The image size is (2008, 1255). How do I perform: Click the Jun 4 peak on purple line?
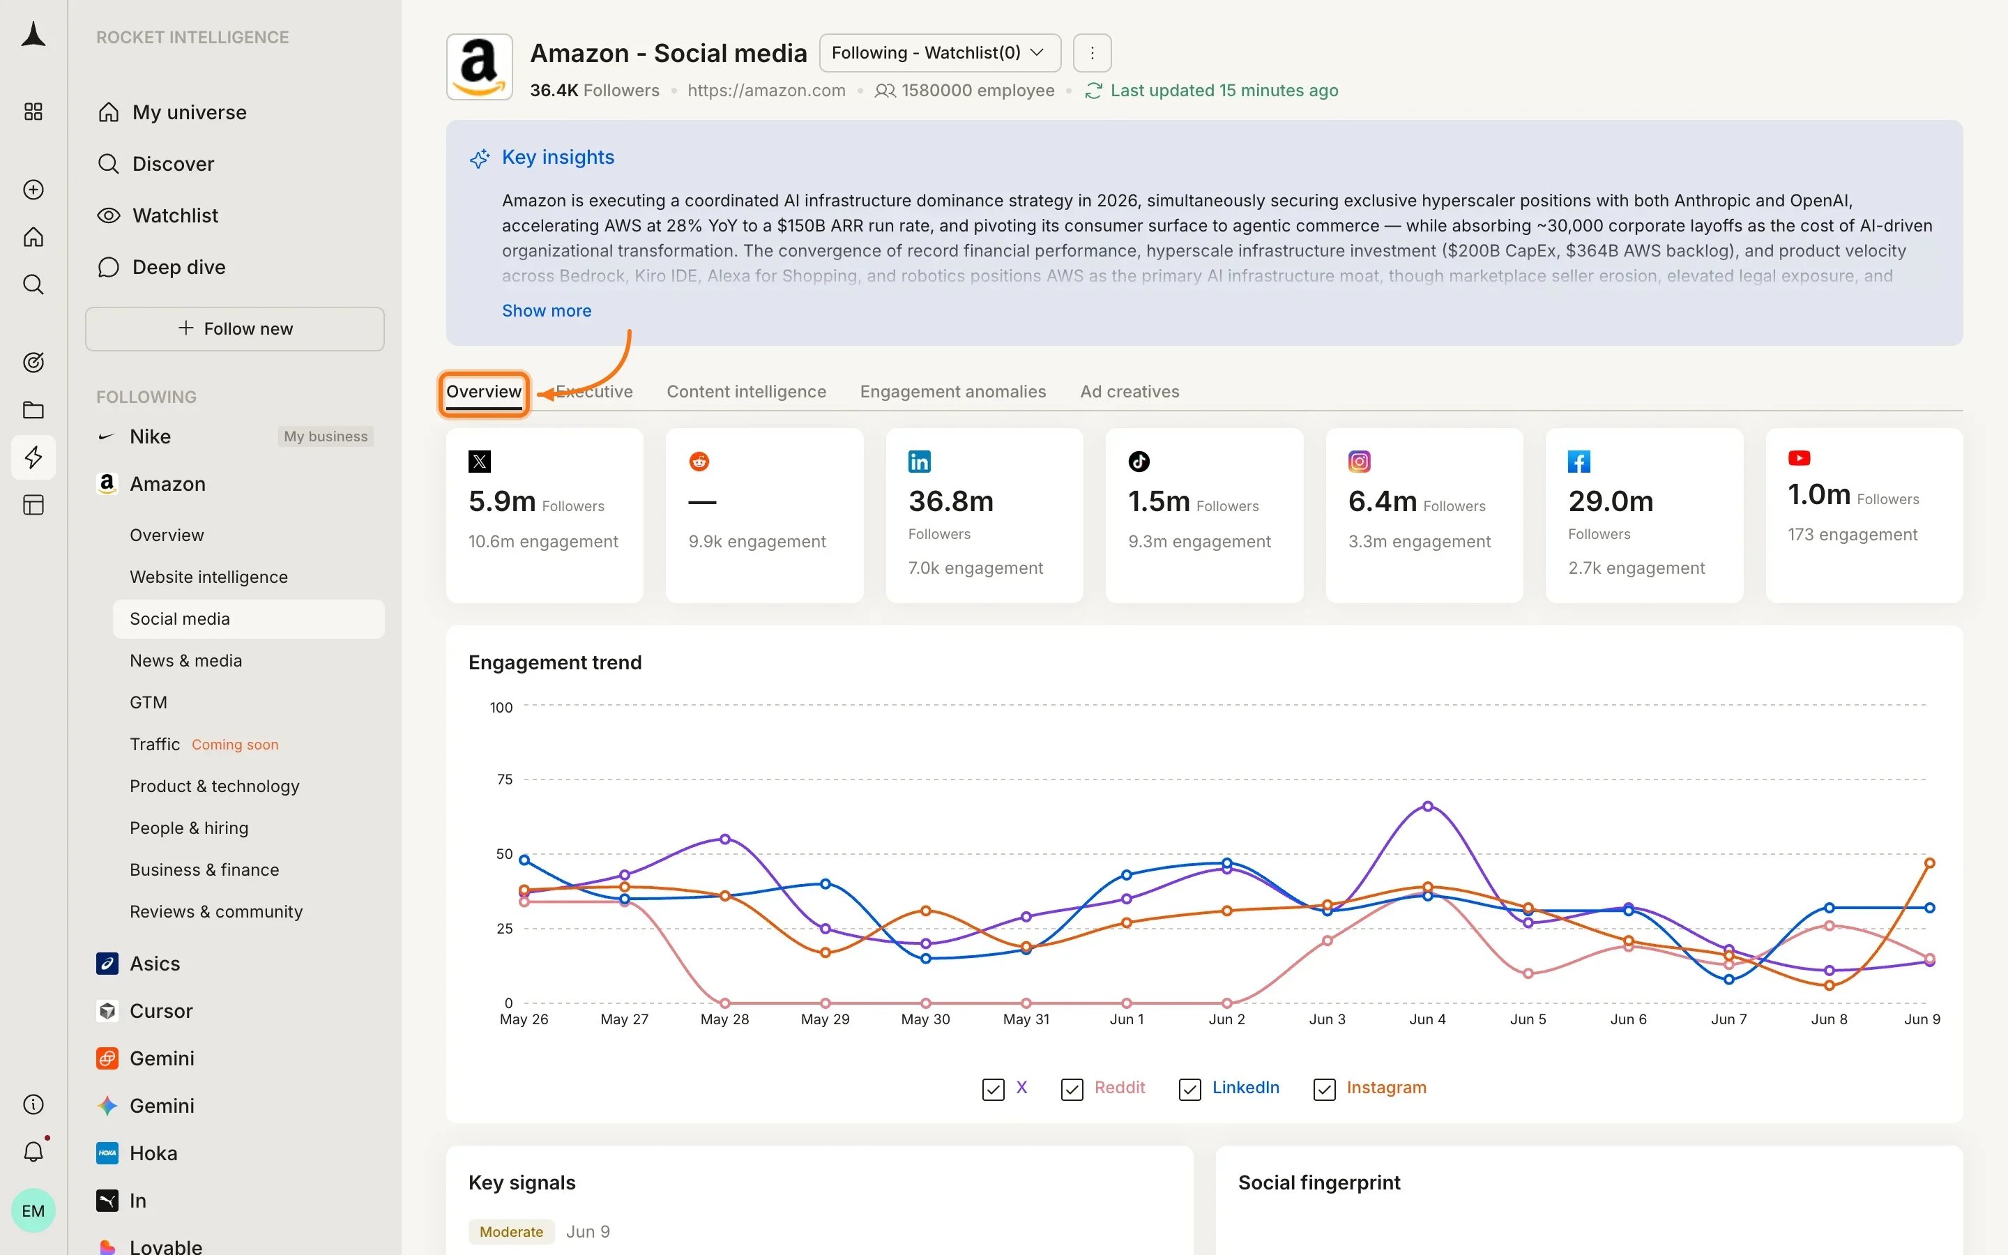[1427, 806]
